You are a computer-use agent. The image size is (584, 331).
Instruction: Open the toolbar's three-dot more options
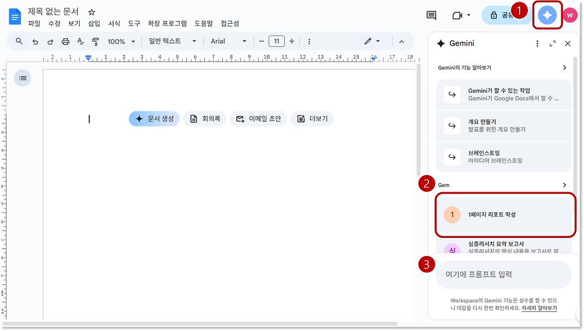(x=309, y=42)
